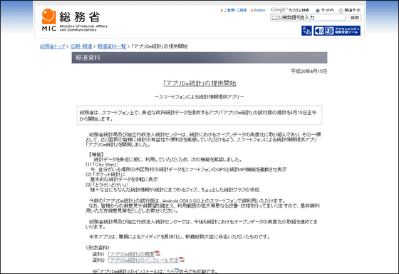Click the Google カスタム検索 label
Image resolution: width=399 pixels, height=274 pixels.
coord(290,10)
